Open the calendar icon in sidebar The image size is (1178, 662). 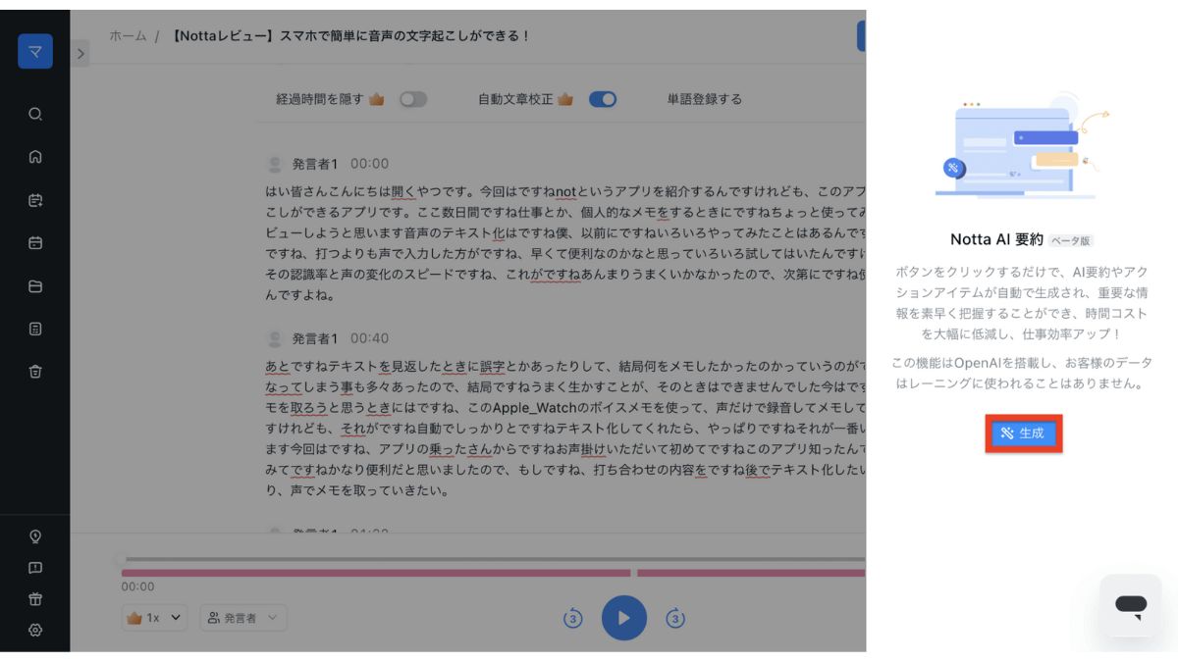pos(35,242)
